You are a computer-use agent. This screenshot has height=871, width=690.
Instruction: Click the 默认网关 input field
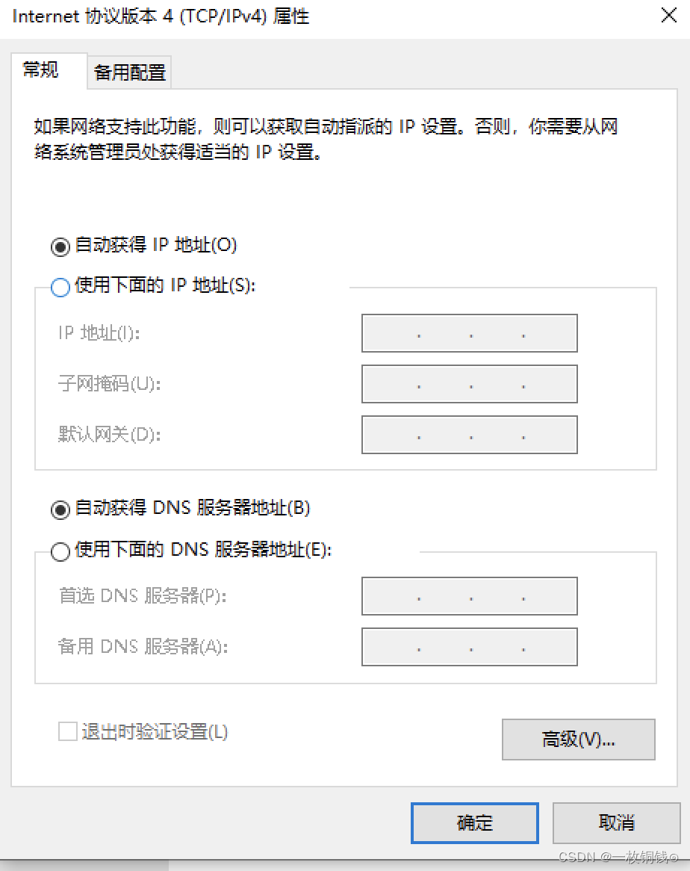(469, 435)
